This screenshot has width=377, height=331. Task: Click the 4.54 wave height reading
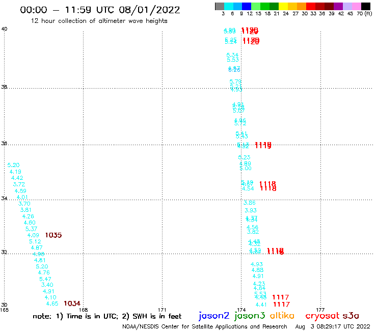point(248,188)
